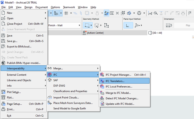This screenshot has height=119, width=194.
Task: Click the Detect IFC Model Changes icon
Action: click(x=102, y=98)
